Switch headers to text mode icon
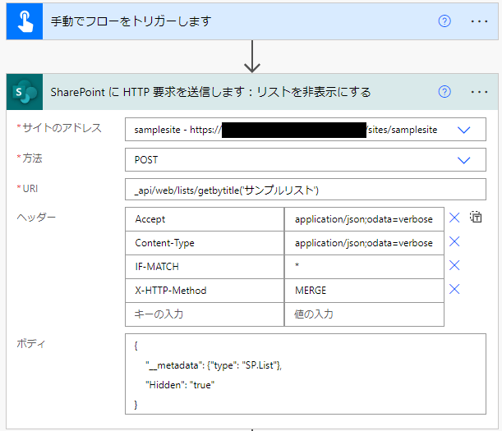Image resolution: width=502 pixels, height=431 pixels. 476,217
